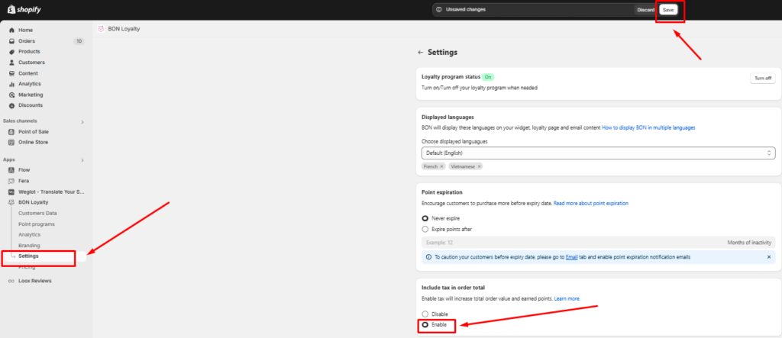Image resolution: width=782 pixels, height=338 pixels.
Task: Select Enable tax in order total
Action: point(425,324)
